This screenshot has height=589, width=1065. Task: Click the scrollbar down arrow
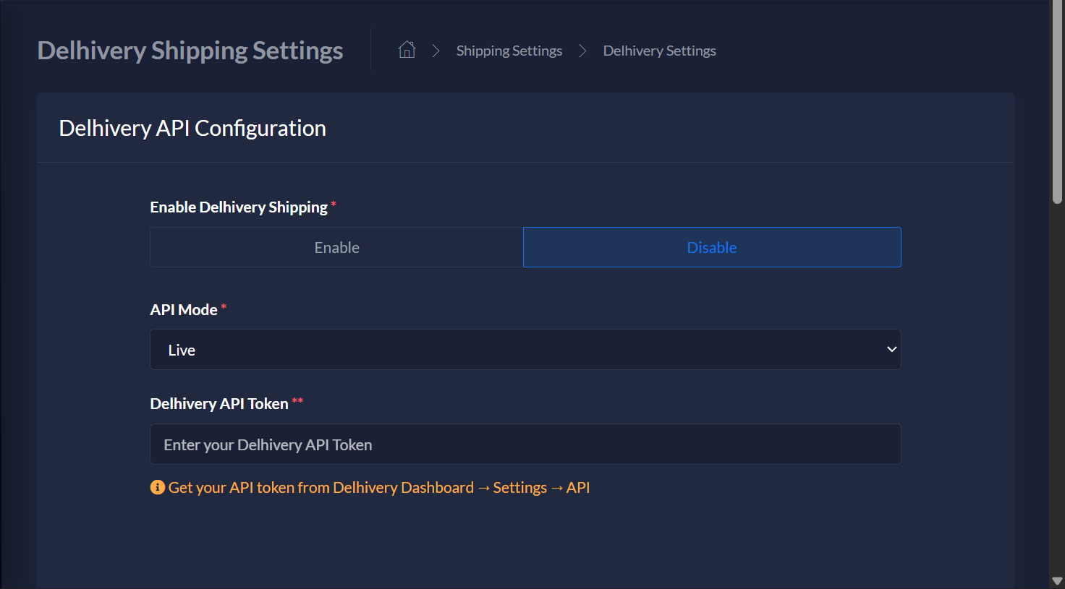tap(1057, 581)
